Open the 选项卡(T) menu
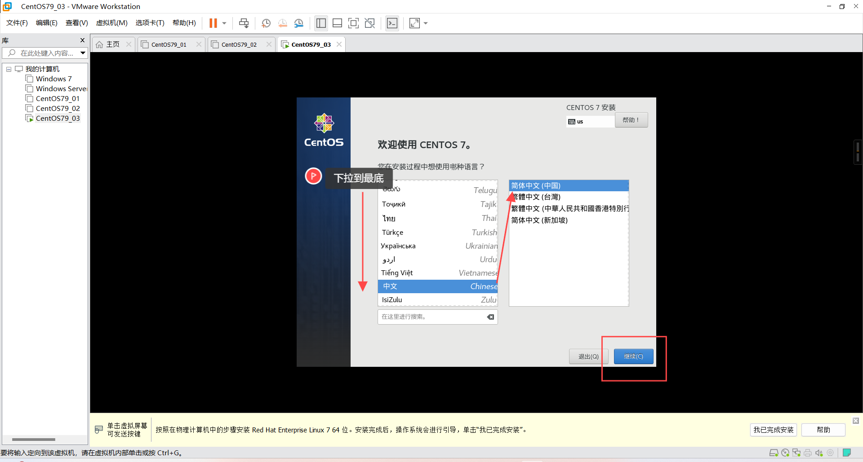Viewport: 863px width, 462px height. click(x=150, y=23)
